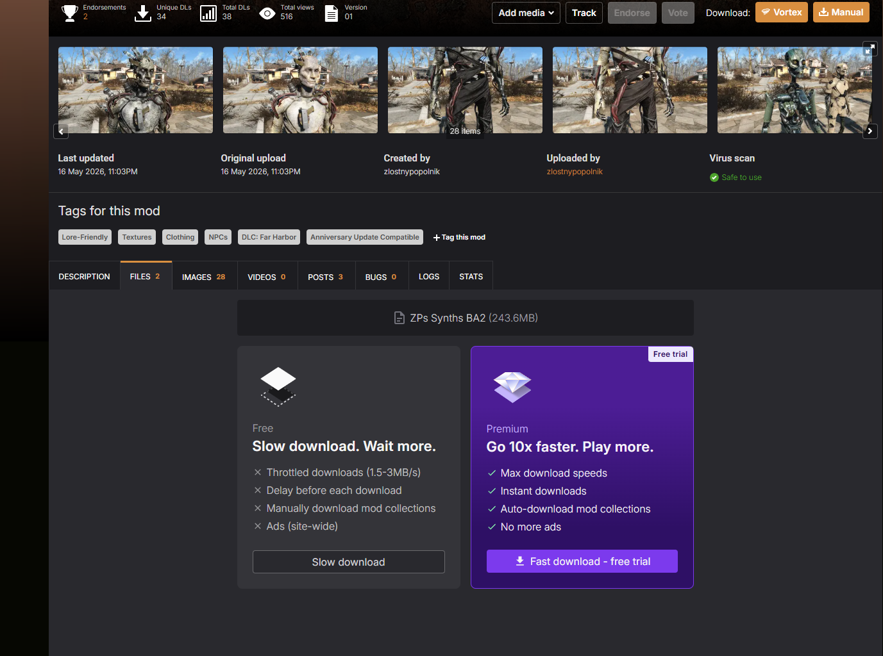Track this mod
This screenshot has width=883, height=656.
(x=584, y=13)
